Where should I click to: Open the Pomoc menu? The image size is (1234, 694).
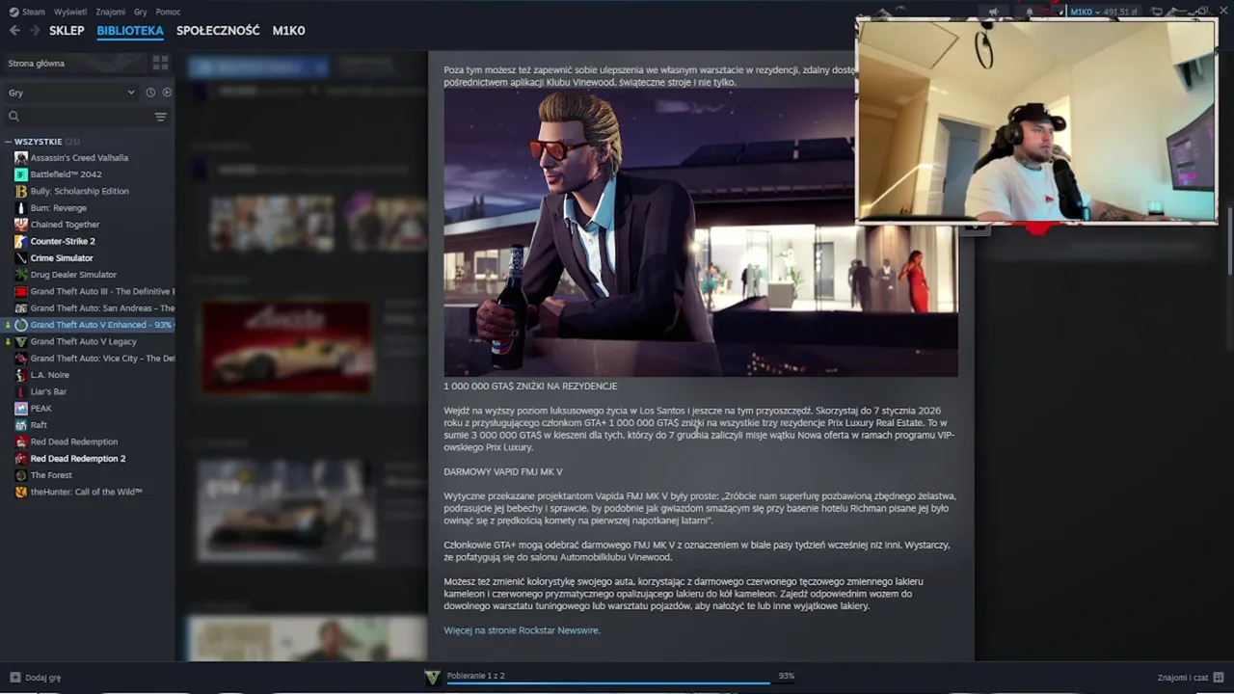tap(168, 12)
